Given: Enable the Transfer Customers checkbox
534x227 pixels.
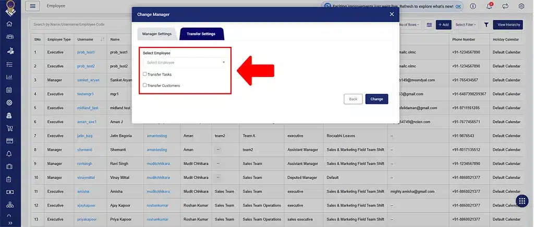Looking at the screenshot, I should tap(145, 85).
